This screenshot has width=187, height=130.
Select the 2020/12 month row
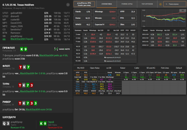coord(163,45)
